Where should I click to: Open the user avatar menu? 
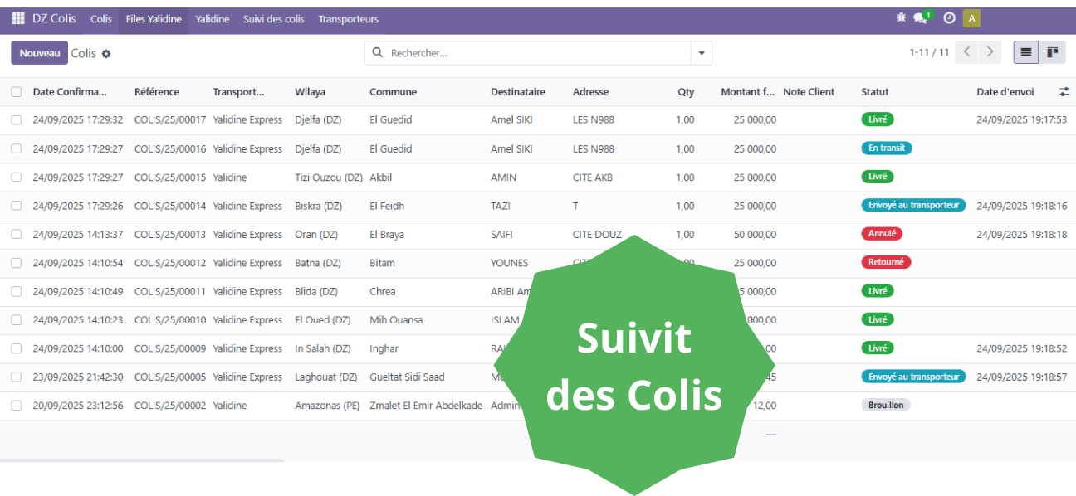(x=971, y=18)
